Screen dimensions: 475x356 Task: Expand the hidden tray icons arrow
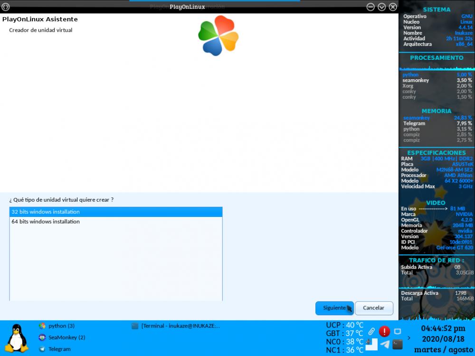409,338
